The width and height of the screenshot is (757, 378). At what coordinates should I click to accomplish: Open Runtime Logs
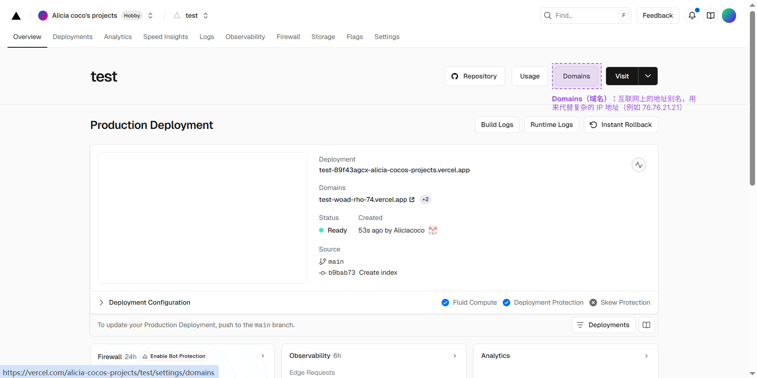coord(552,125)
